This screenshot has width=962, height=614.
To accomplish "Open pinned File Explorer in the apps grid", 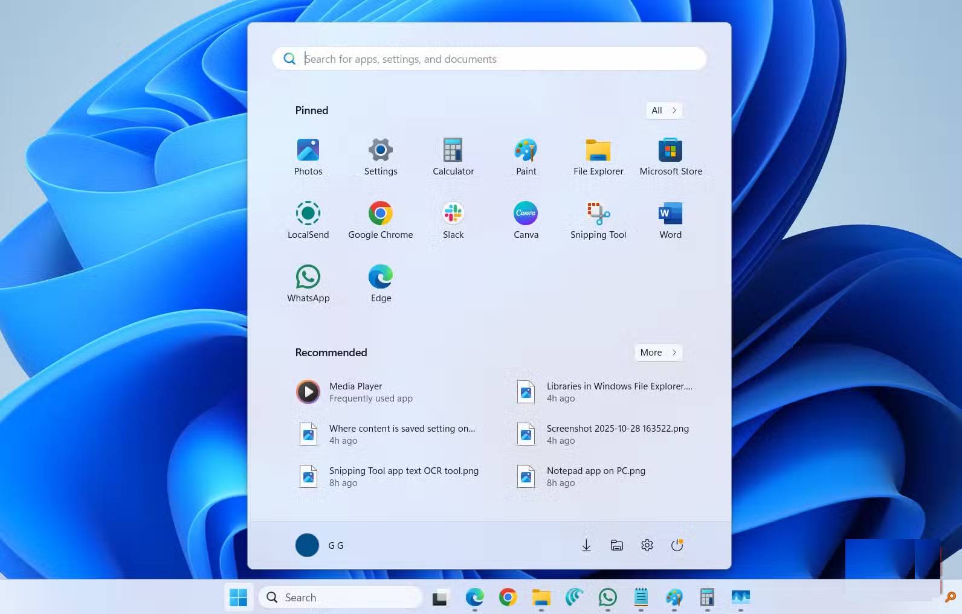I will 598,156.
